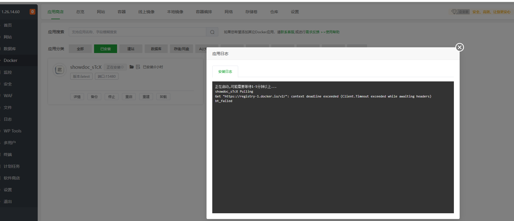Click the search magnifier icon
This screenshot has width=514, height=221.
pyautogui.click(x=212, y=32)
